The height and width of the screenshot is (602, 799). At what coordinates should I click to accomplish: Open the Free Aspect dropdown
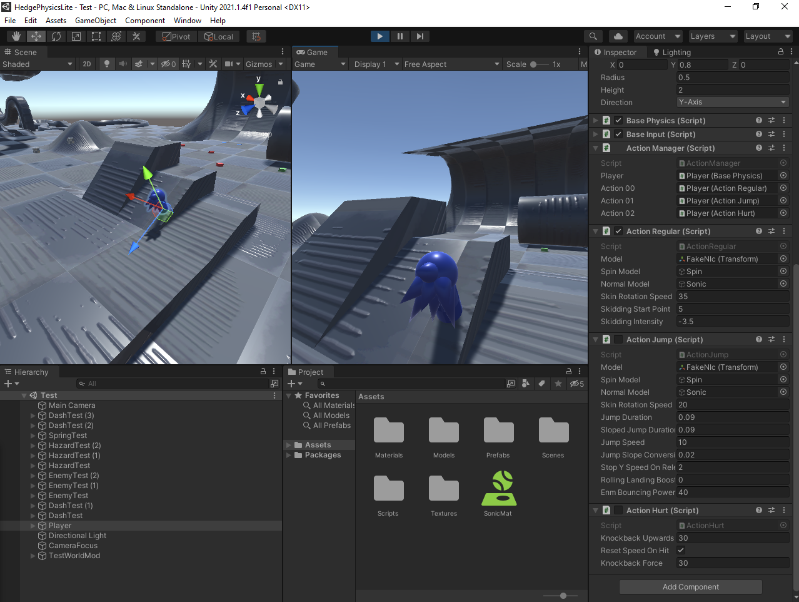coord(452,64)
